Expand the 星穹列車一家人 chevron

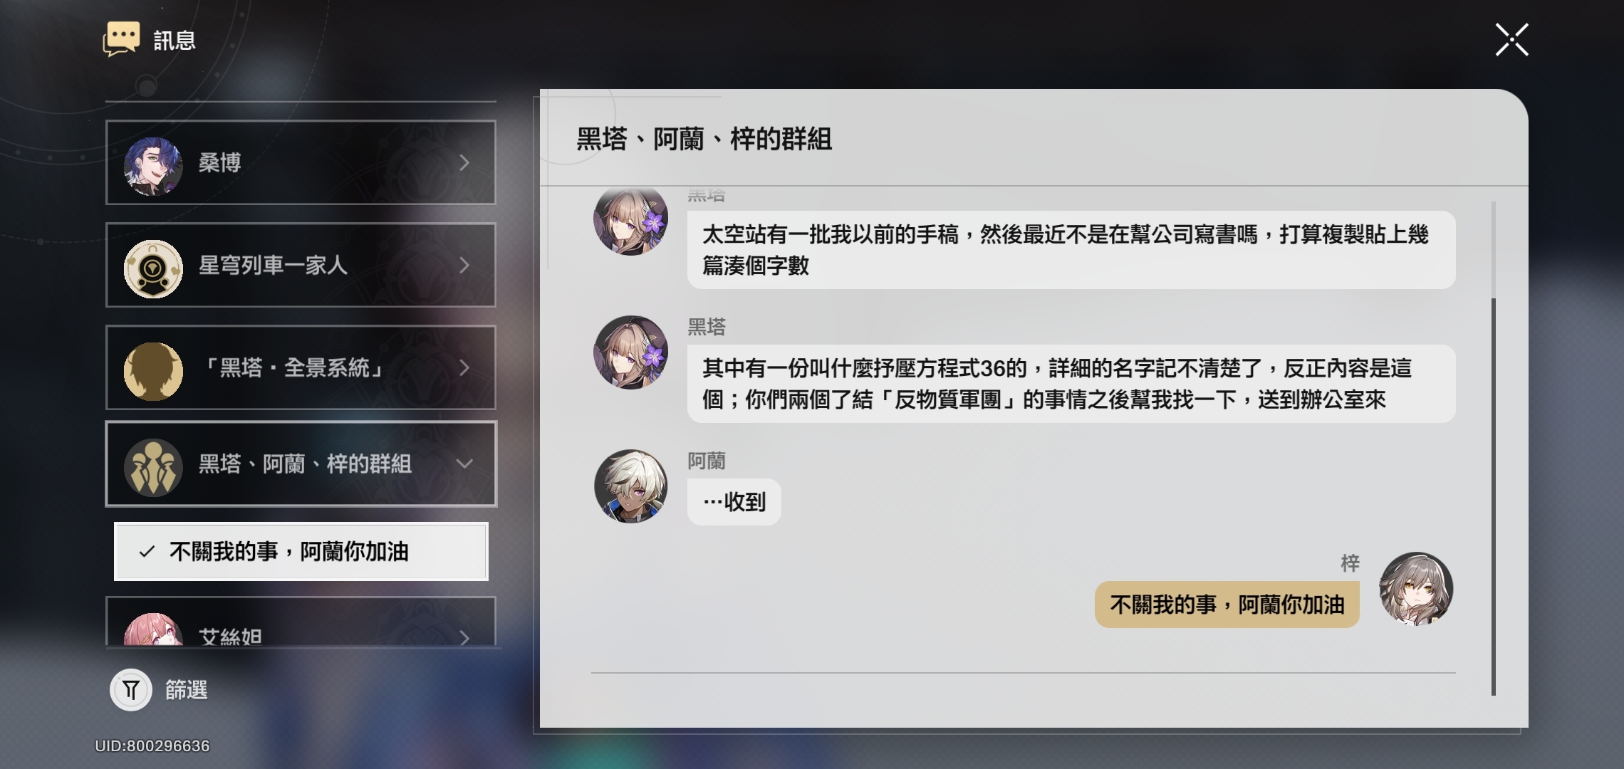pos(464,266)
